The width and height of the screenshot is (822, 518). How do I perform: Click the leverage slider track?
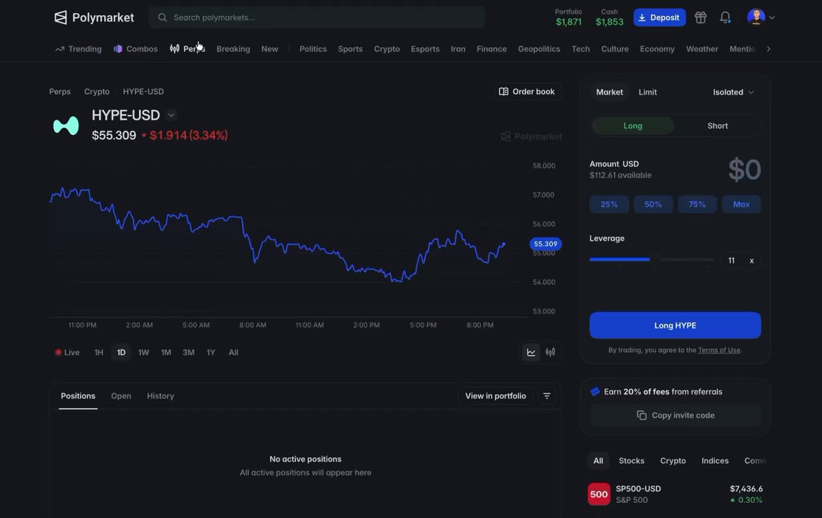(651, 260)
